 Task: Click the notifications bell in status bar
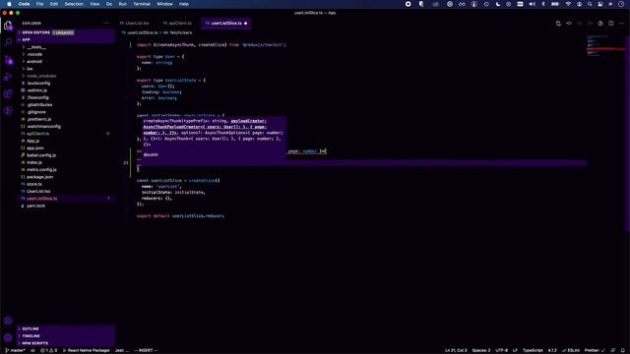coord(623,350)
